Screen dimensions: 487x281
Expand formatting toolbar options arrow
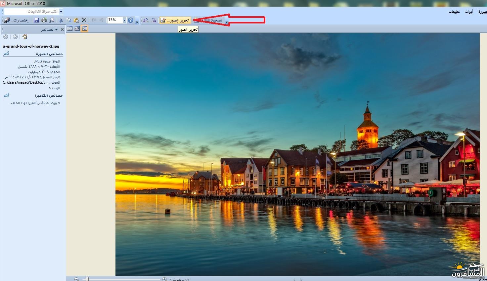pos(227,22)
